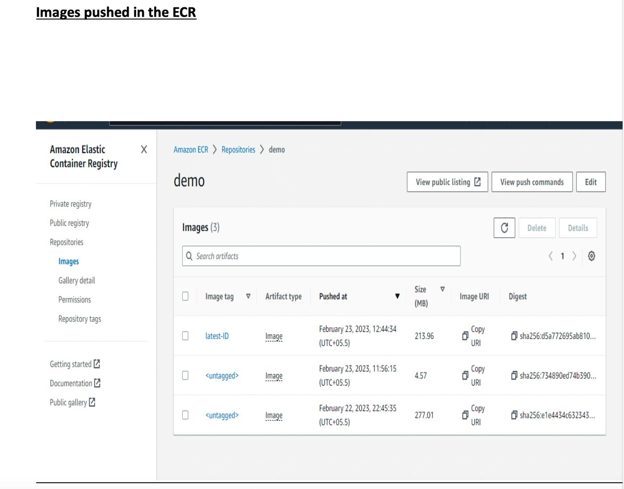Click the Artifact type column header

pyautogui.click(x=283, y=296)
